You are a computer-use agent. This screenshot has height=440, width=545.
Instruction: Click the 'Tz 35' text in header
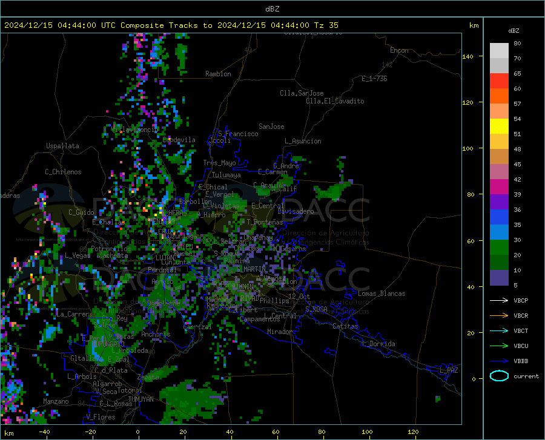click(x=326, y=25)
